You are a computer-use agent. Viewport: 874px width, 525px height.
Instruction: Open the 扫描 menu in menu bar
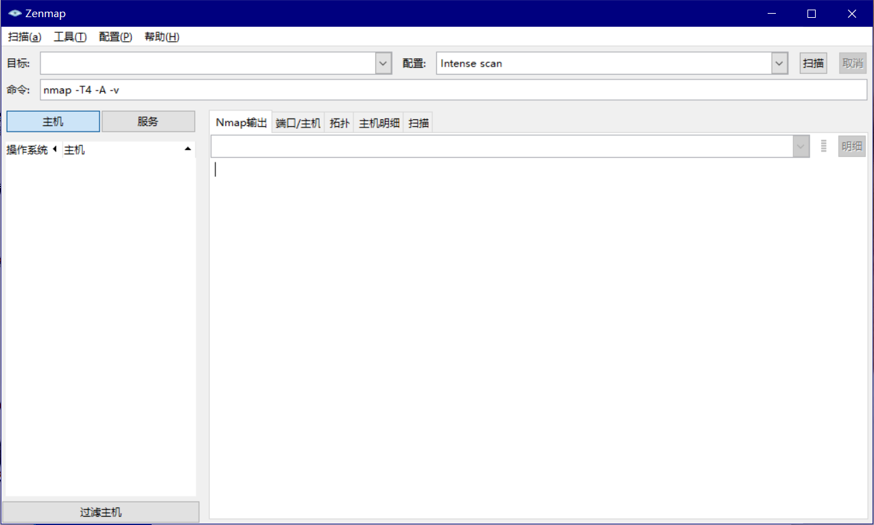click(25, 37)
